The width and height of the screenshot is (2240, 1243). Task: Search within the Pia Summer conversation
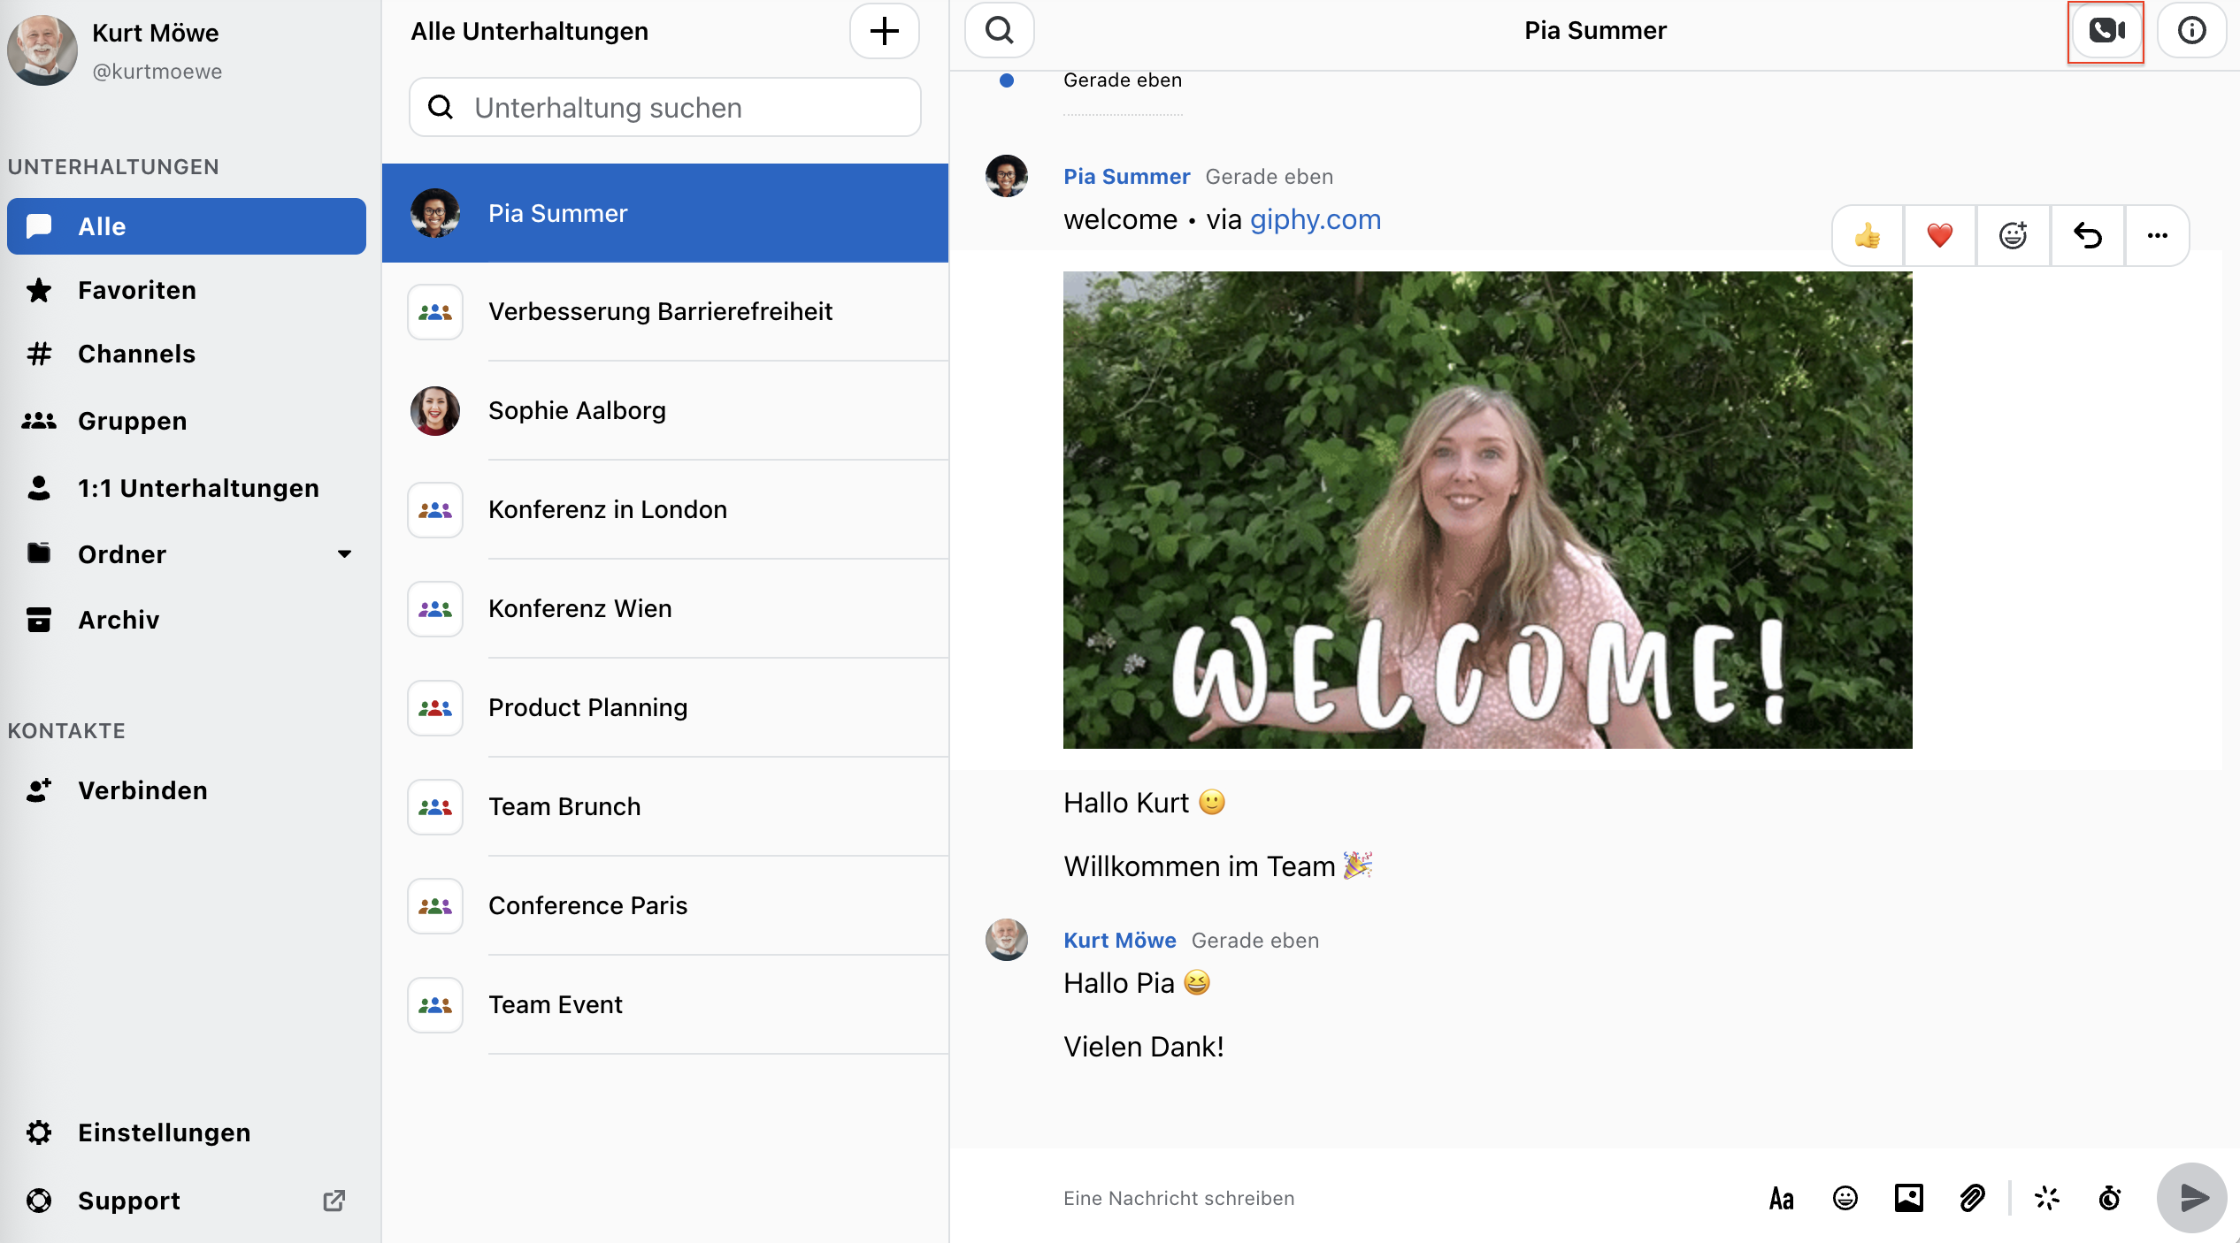point(1000,32)
